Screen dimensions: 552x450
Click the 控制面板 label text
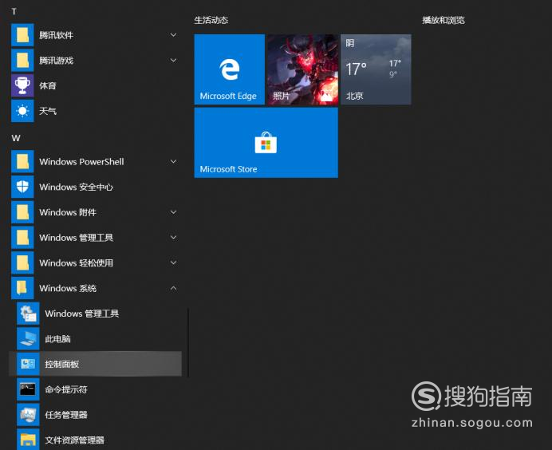(x=62, y=364)
